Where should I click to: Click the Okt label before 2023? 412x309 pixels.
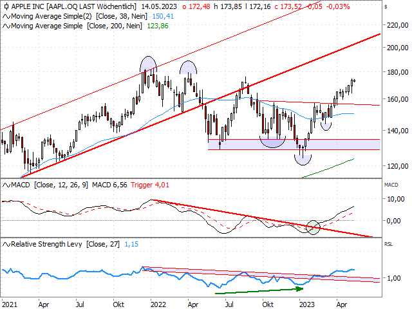point(268,304)
